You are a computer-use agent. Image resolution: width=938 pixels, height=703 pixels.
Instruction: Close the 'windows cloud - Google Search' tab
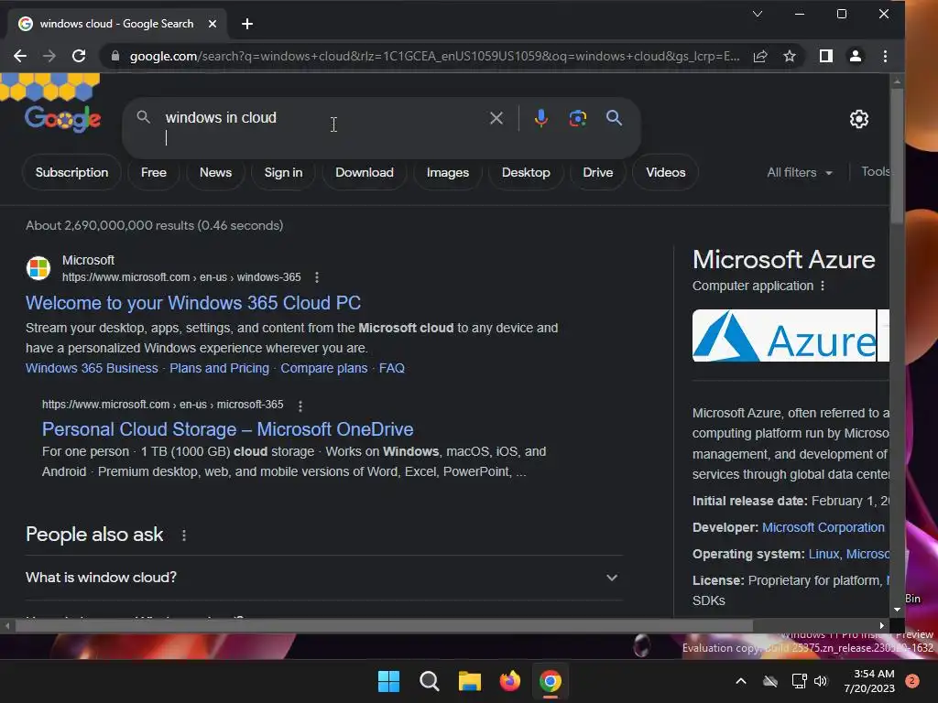pyautogui.click(x=213, y=24)
